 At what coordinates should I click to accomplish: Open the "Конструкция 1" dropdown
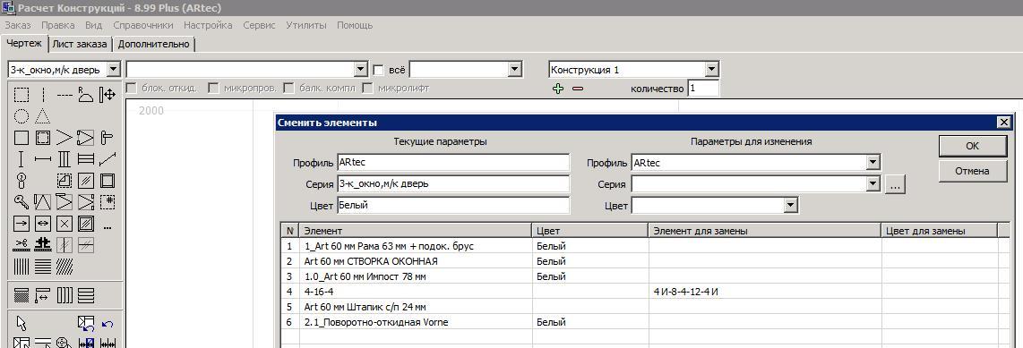[712, 69]
